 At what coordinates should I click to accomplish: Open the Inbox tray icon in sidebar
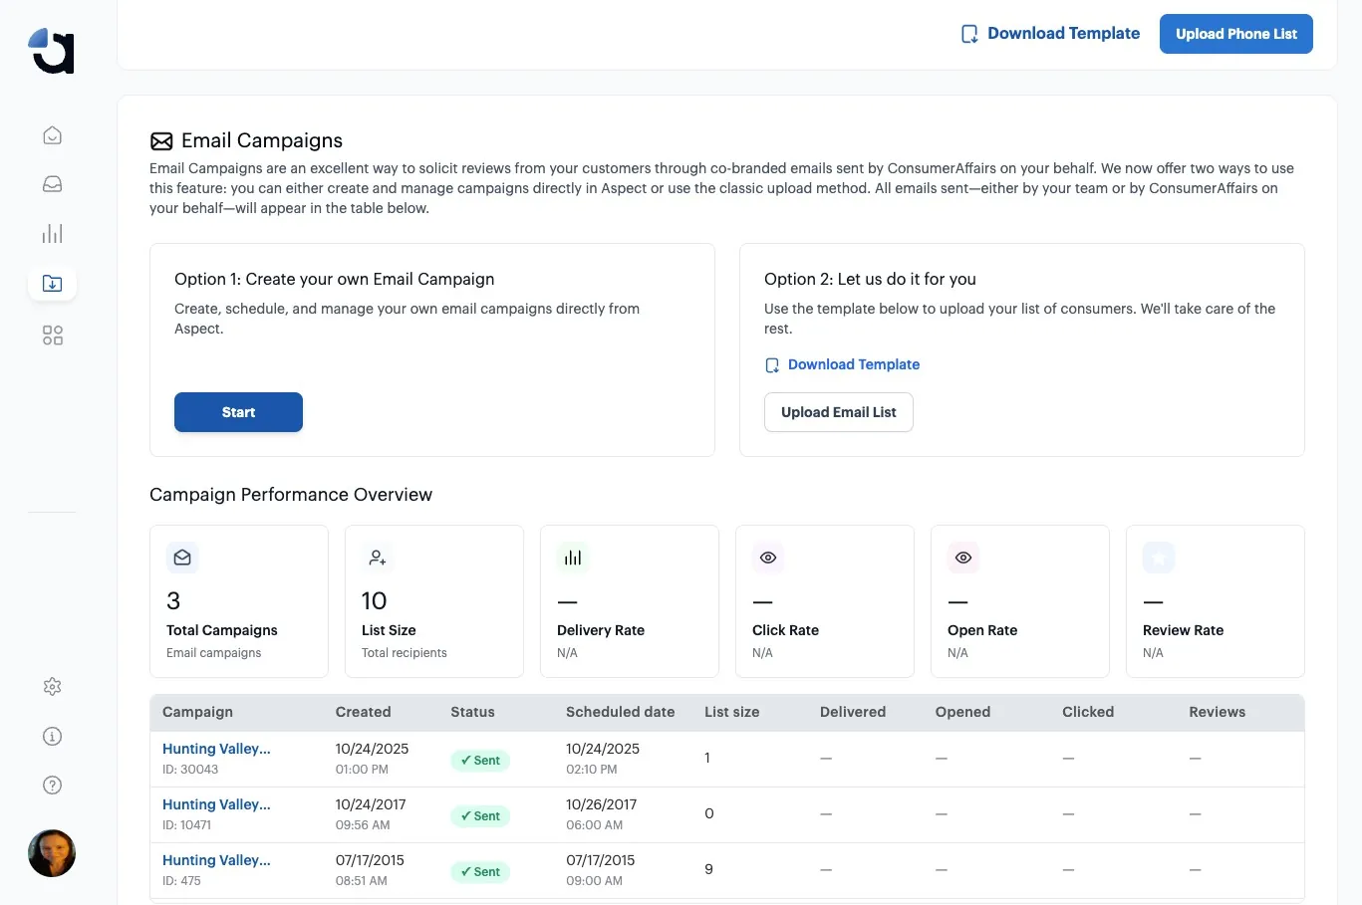click(x=53, y=184)
